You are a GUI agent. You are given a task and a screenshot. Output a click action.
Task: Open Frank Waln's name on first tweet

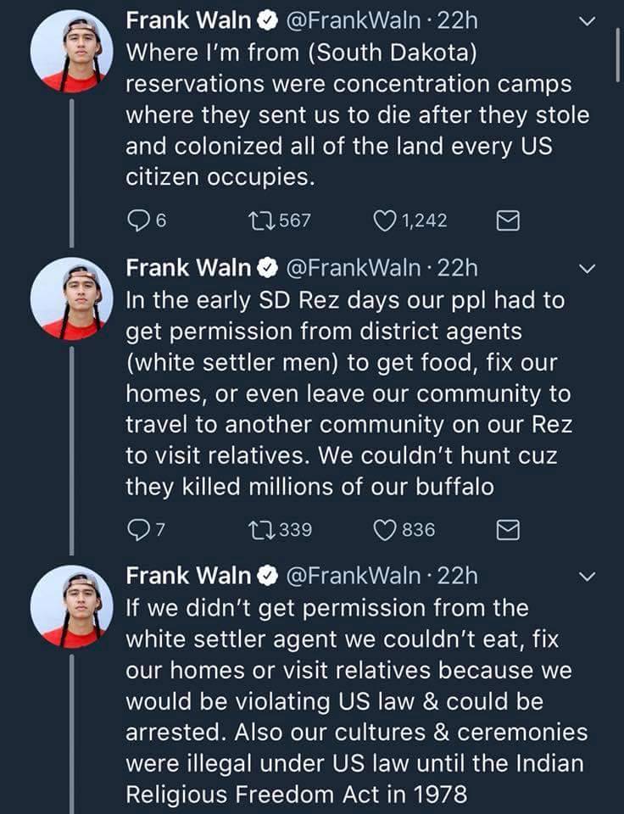pyautogui.click(x=187, y=21)
